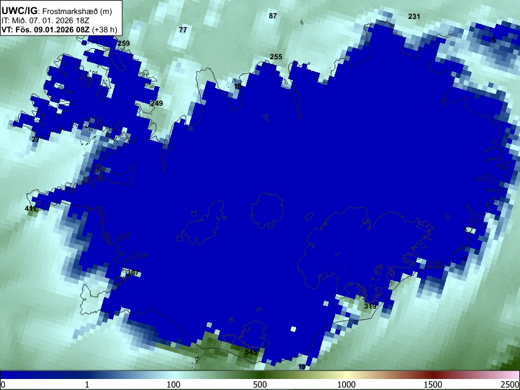Click the station value 411 on Snæfellsnes

31,208
